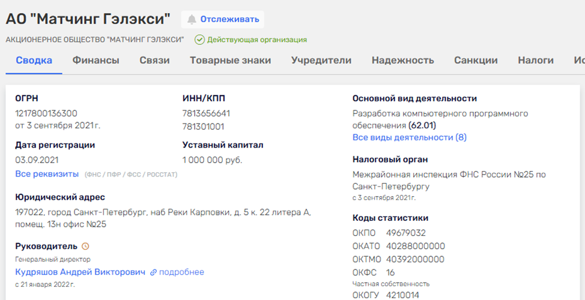Click the clock icon beside Руководитель
The image size is (585, 300).
click(85, 246)
